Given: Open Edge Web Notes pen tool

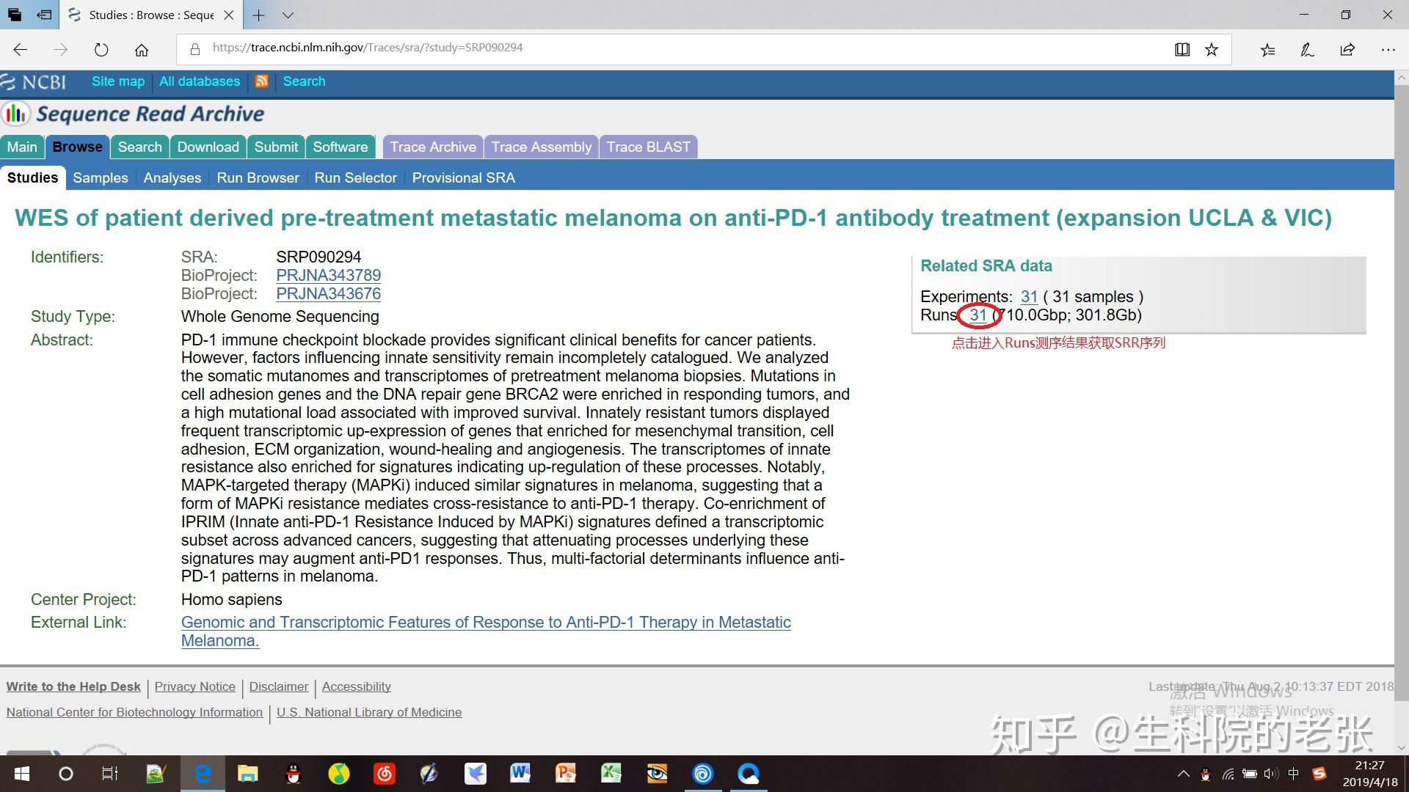Looking at the screenshot, I should 1307,49.
